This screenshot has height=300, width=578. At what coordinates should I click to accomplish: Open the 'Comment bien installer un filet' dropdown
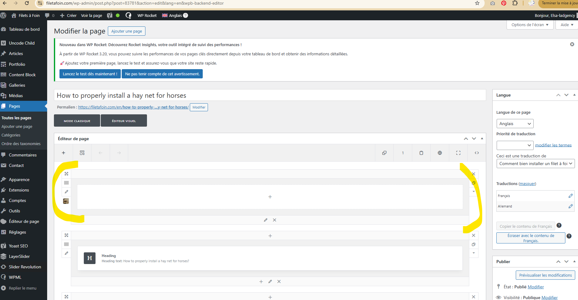click(535, 164)
